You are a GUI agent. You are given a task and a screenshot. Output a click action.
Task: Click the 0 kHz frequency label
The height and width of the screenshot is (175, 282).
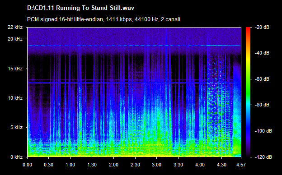coord(16,157)
